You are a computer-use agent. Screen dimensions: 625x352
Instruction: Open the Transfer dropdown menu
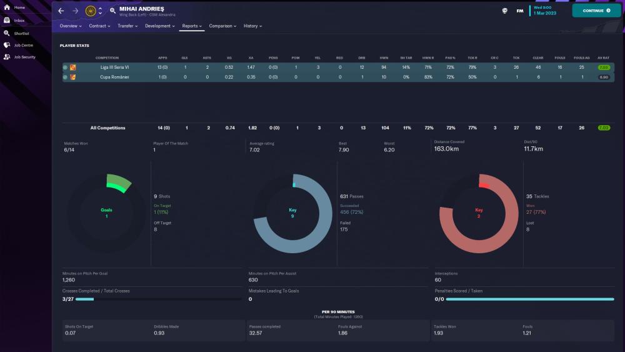click(128, 26)
